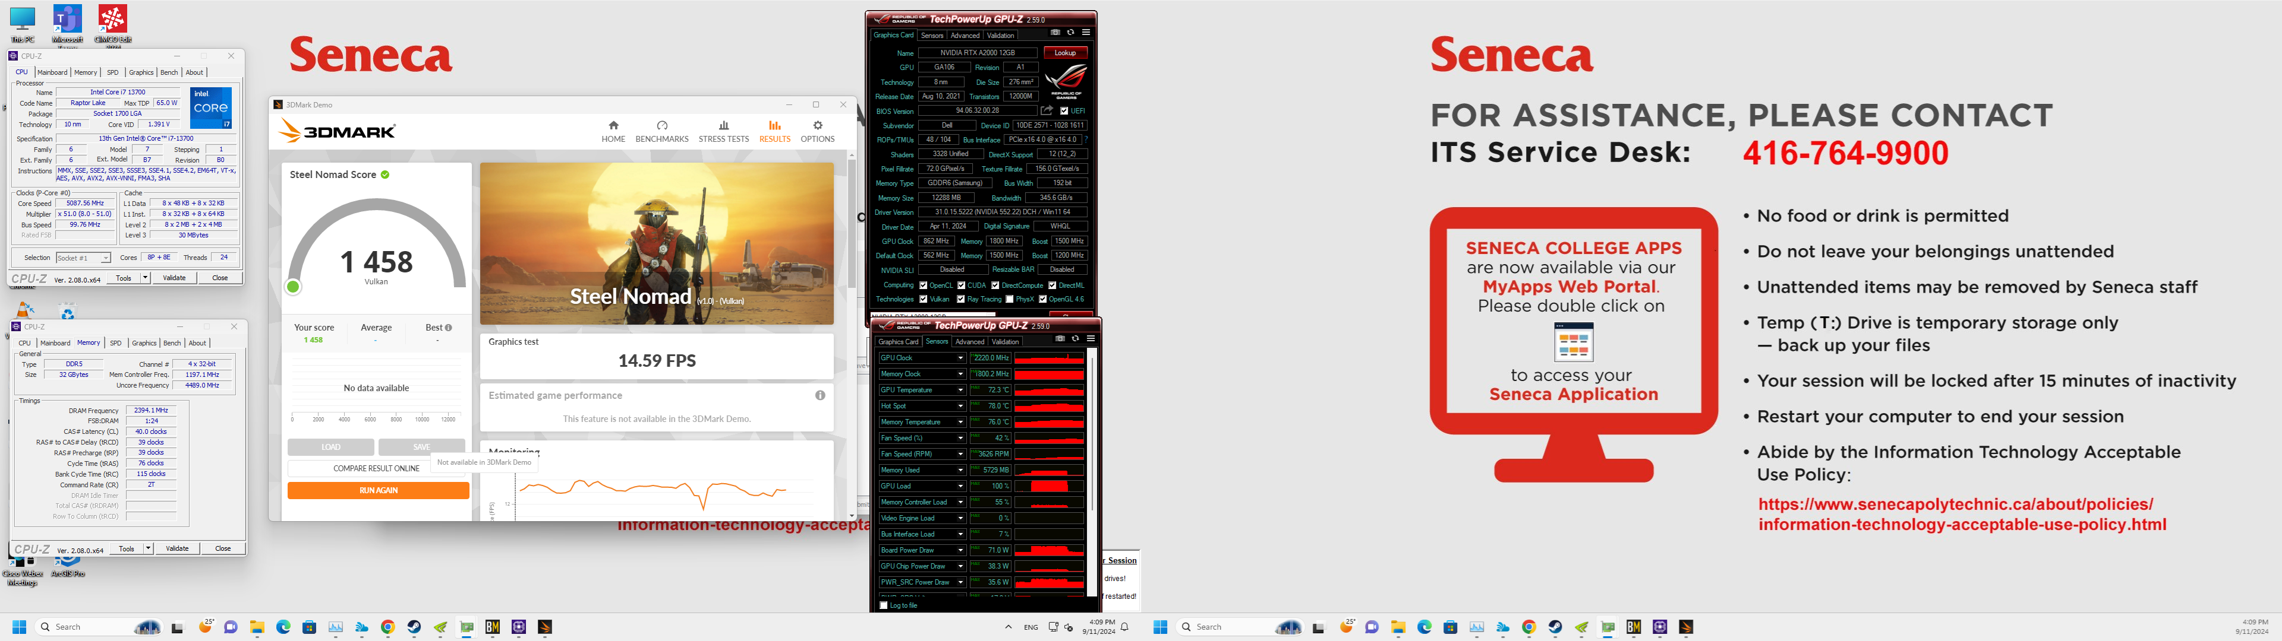Click screenshot camera icon in GPU-Z Graphics Card window
The width and height of the screenshot is (2282, 641).
pos(1055,33)
